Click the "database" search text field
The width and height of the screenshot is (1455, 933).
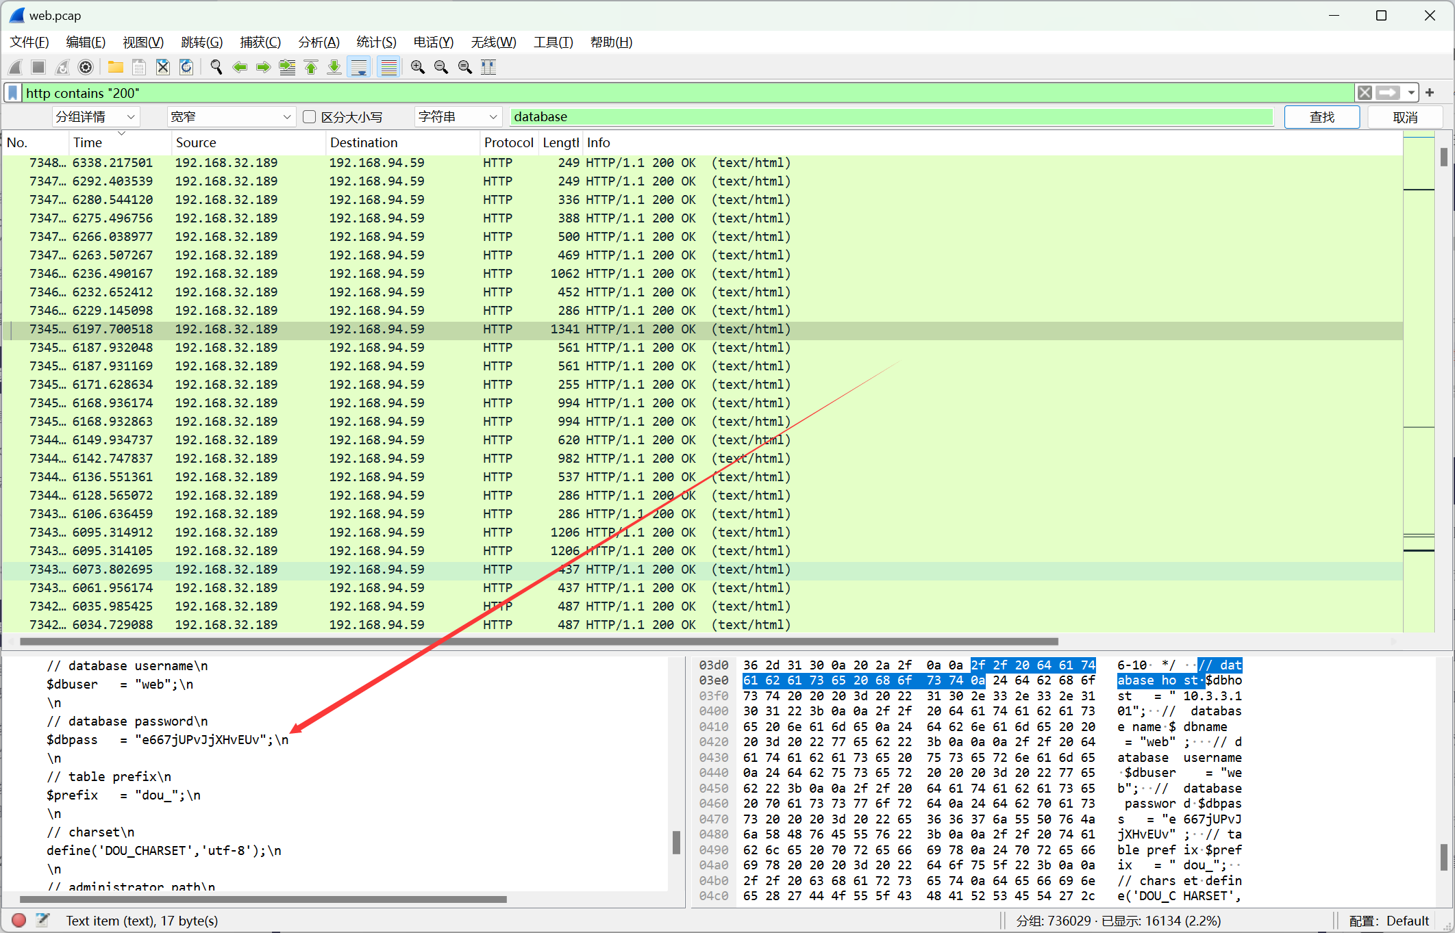(x=891, y=117)
